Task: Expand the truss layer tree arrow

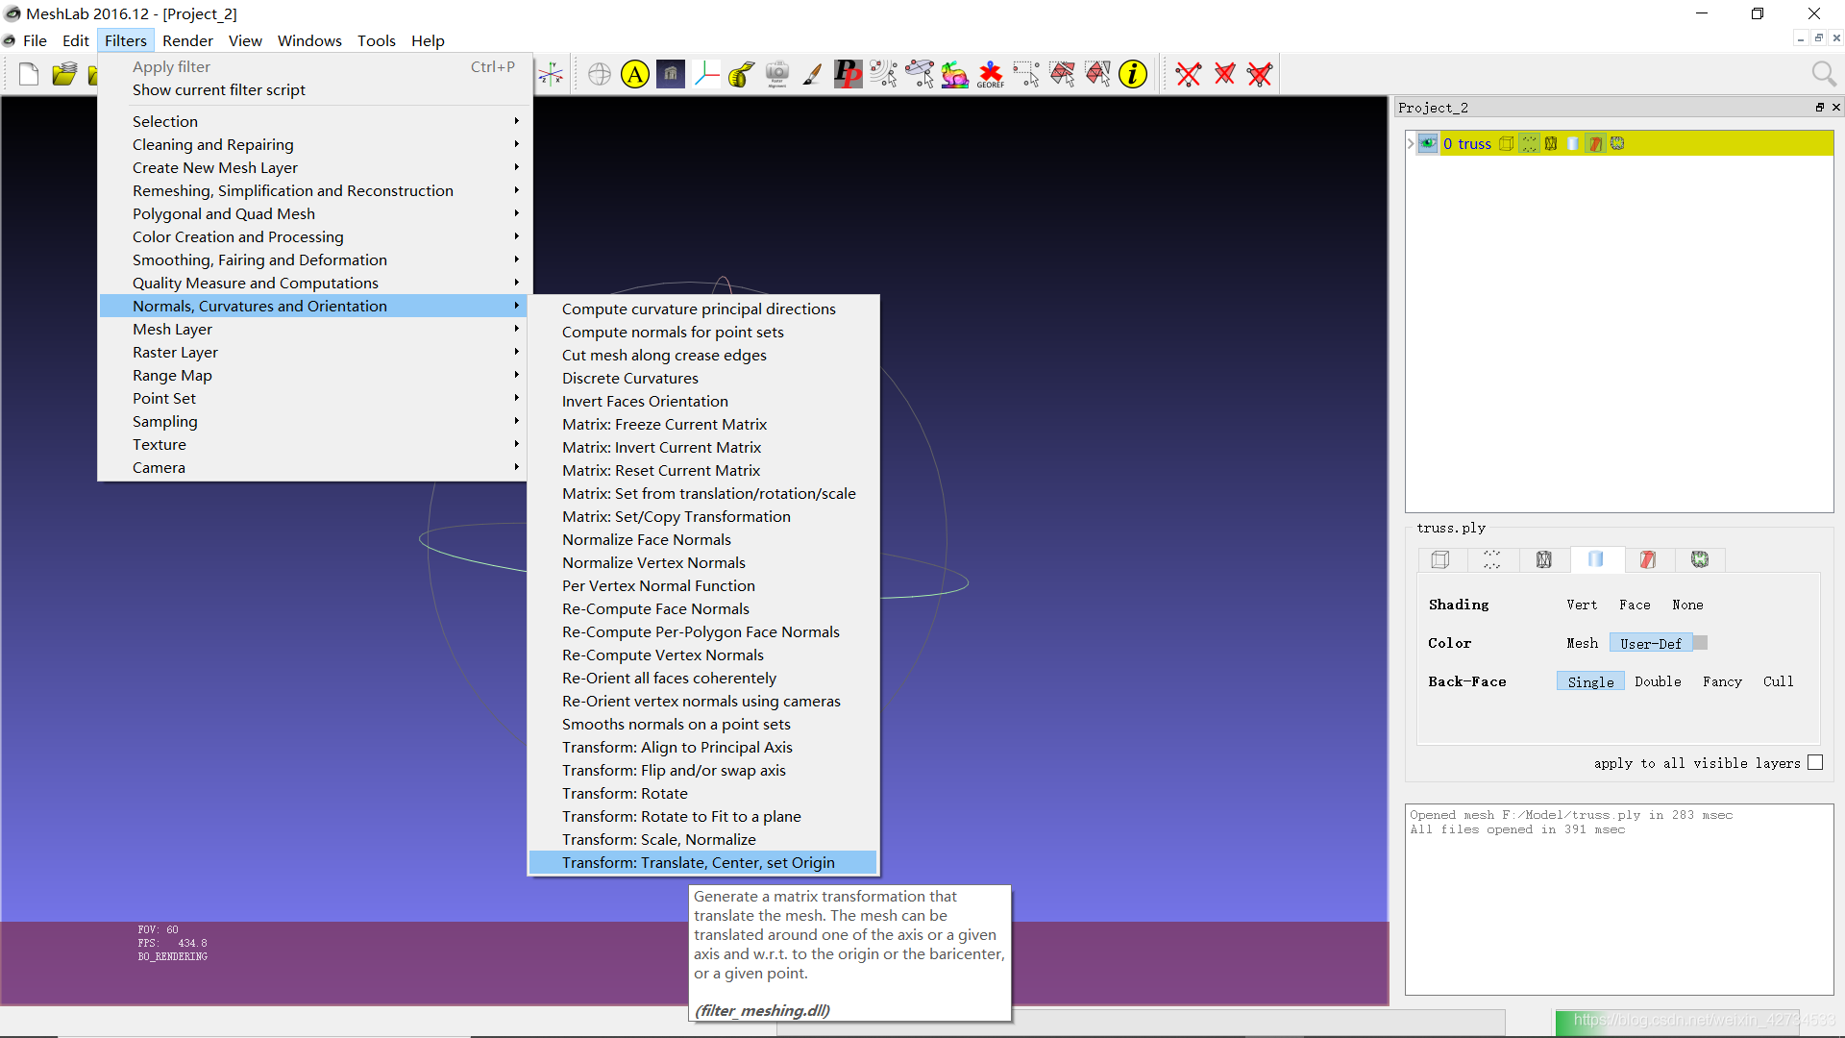Action: point(1411,143)
